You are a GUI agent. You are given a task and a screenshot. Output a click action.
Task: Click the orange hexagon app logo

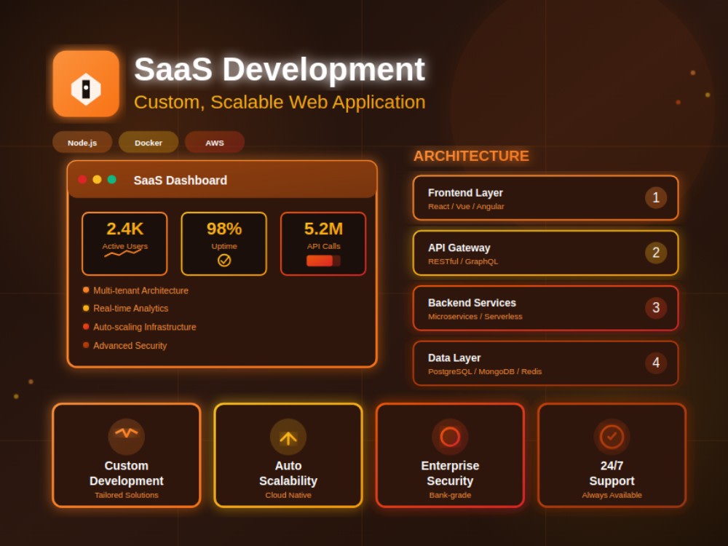[x=86, y=84]
